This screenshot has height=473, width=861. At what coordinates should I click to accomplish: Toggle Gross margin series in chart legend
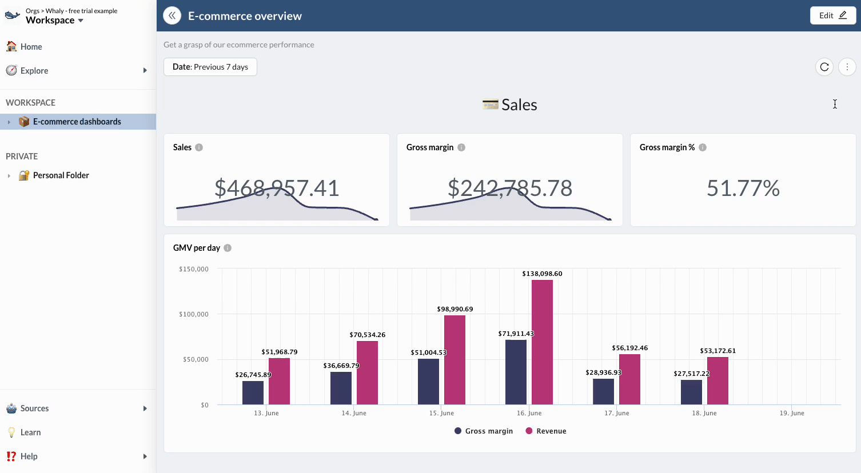tap(483, 431)
